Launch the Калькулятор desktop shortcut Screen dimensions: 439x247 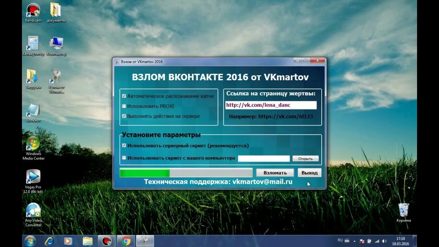pyautogui.click(x=33, y=46)
